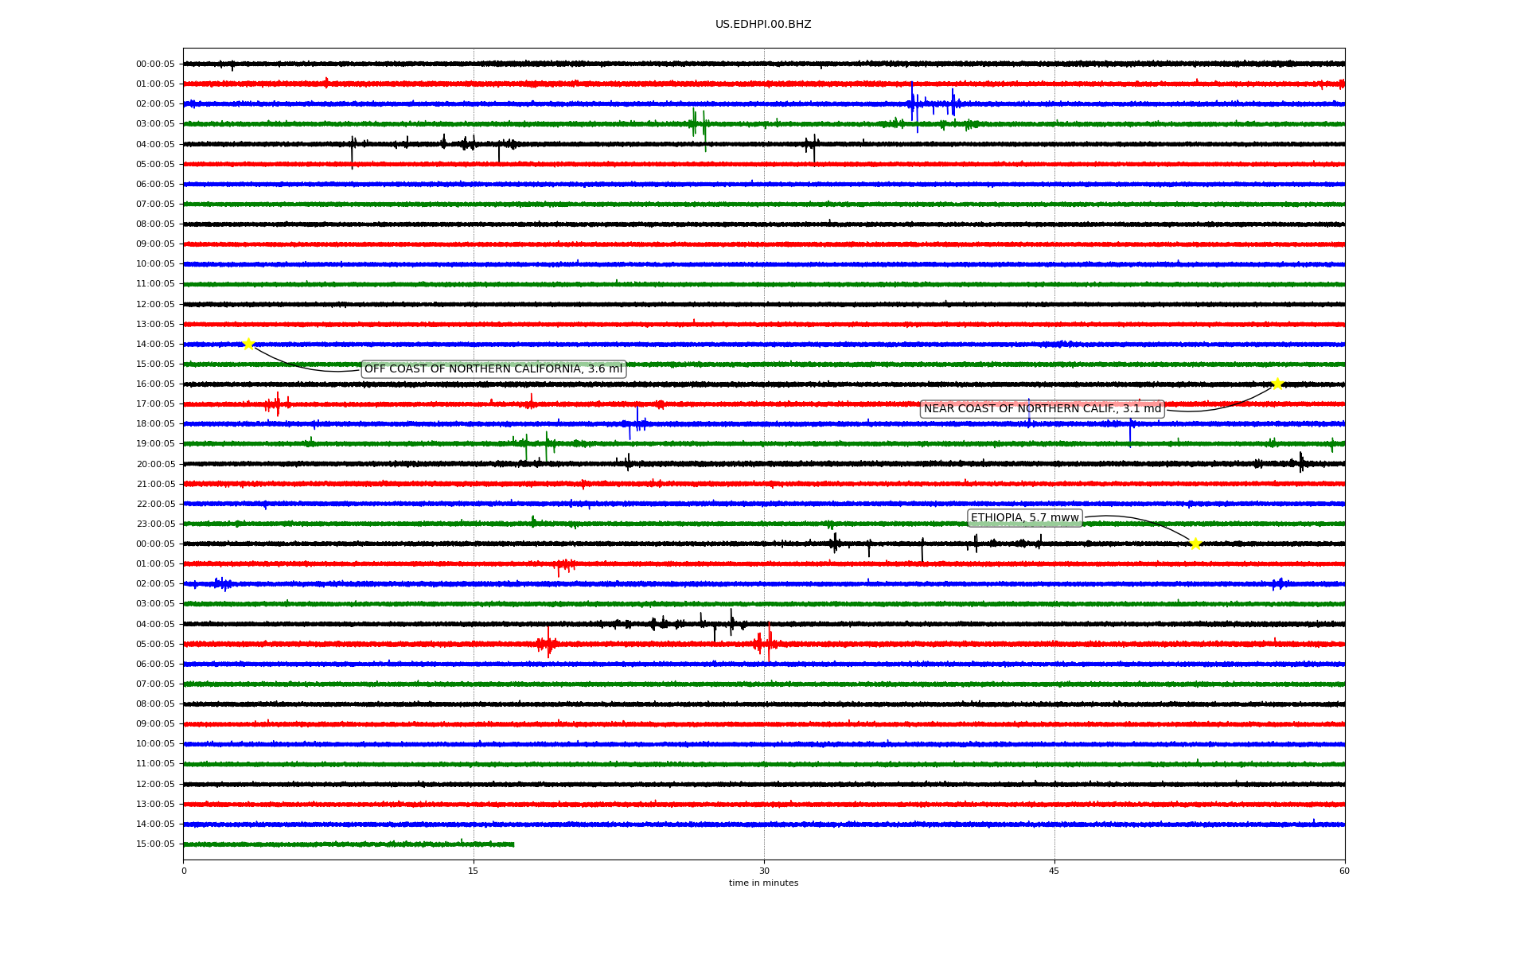Click the Near Coast Northern Calif. star marker
Viewport: 1528px width, 955px height.
pyautogui.click(x=1277, y=384)
